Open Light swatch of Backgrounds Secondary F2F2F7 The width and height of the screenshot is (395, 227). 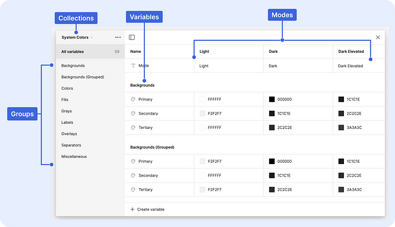coord(202,113)
